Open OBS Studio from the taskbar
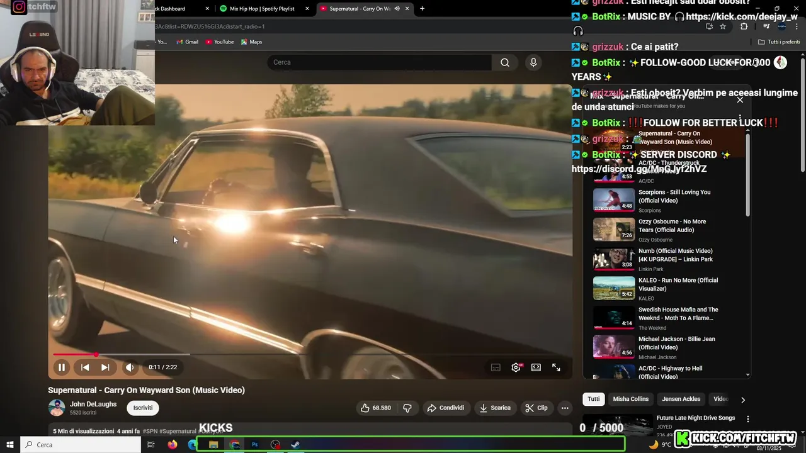The width and height of the screenshot is (806, 453). click(275, 445)
